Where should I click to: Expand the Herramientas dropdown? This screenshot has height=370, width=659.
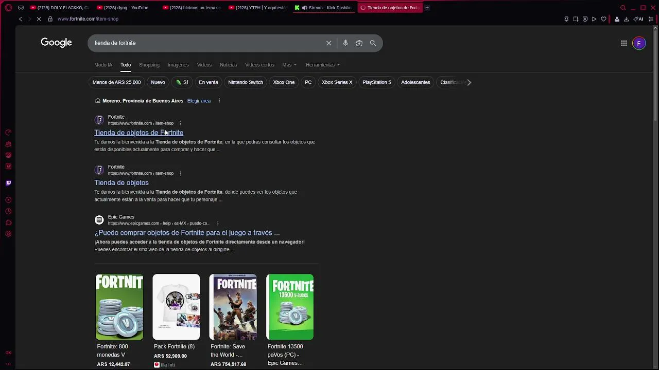[x=323, y=65]
